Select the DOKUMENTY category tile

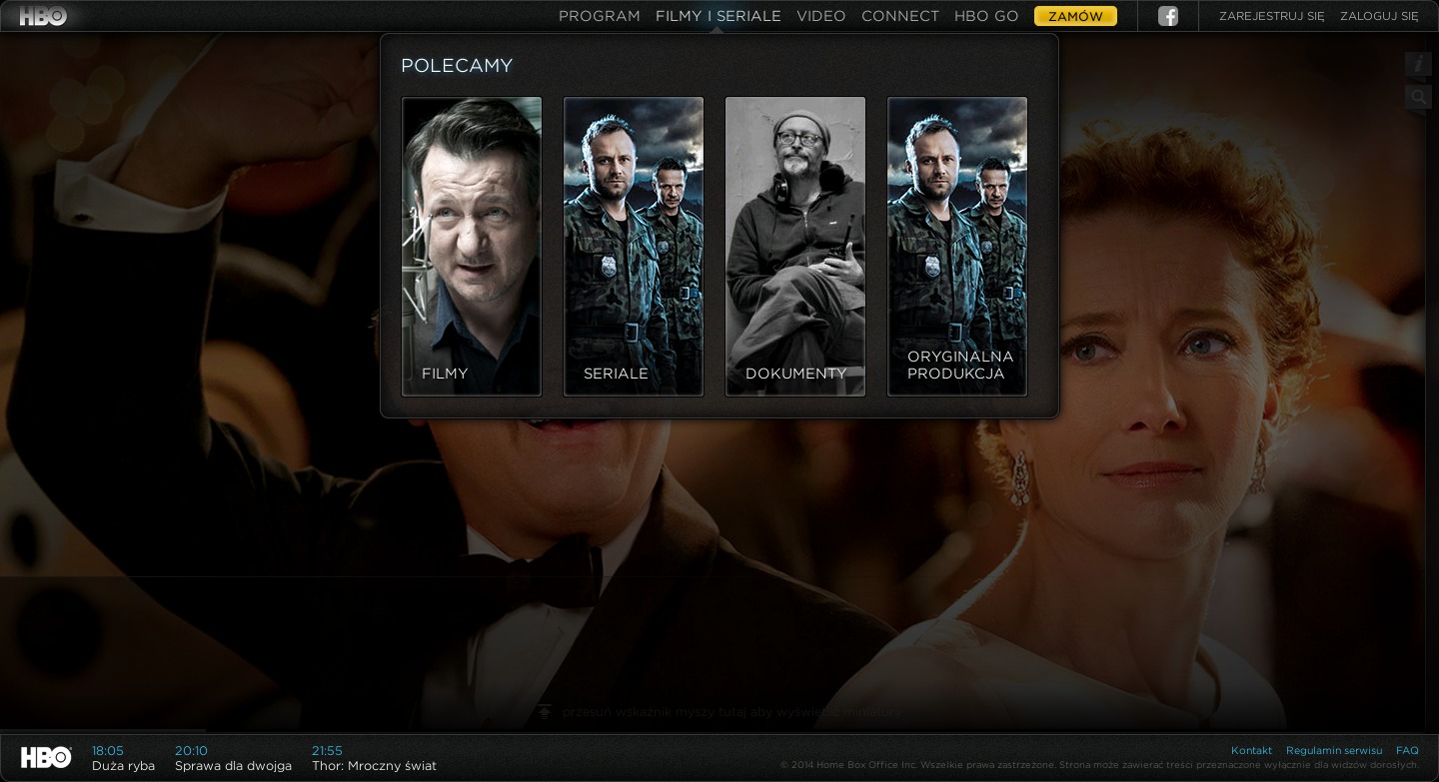pyautogui.click(x=795, y=246)
